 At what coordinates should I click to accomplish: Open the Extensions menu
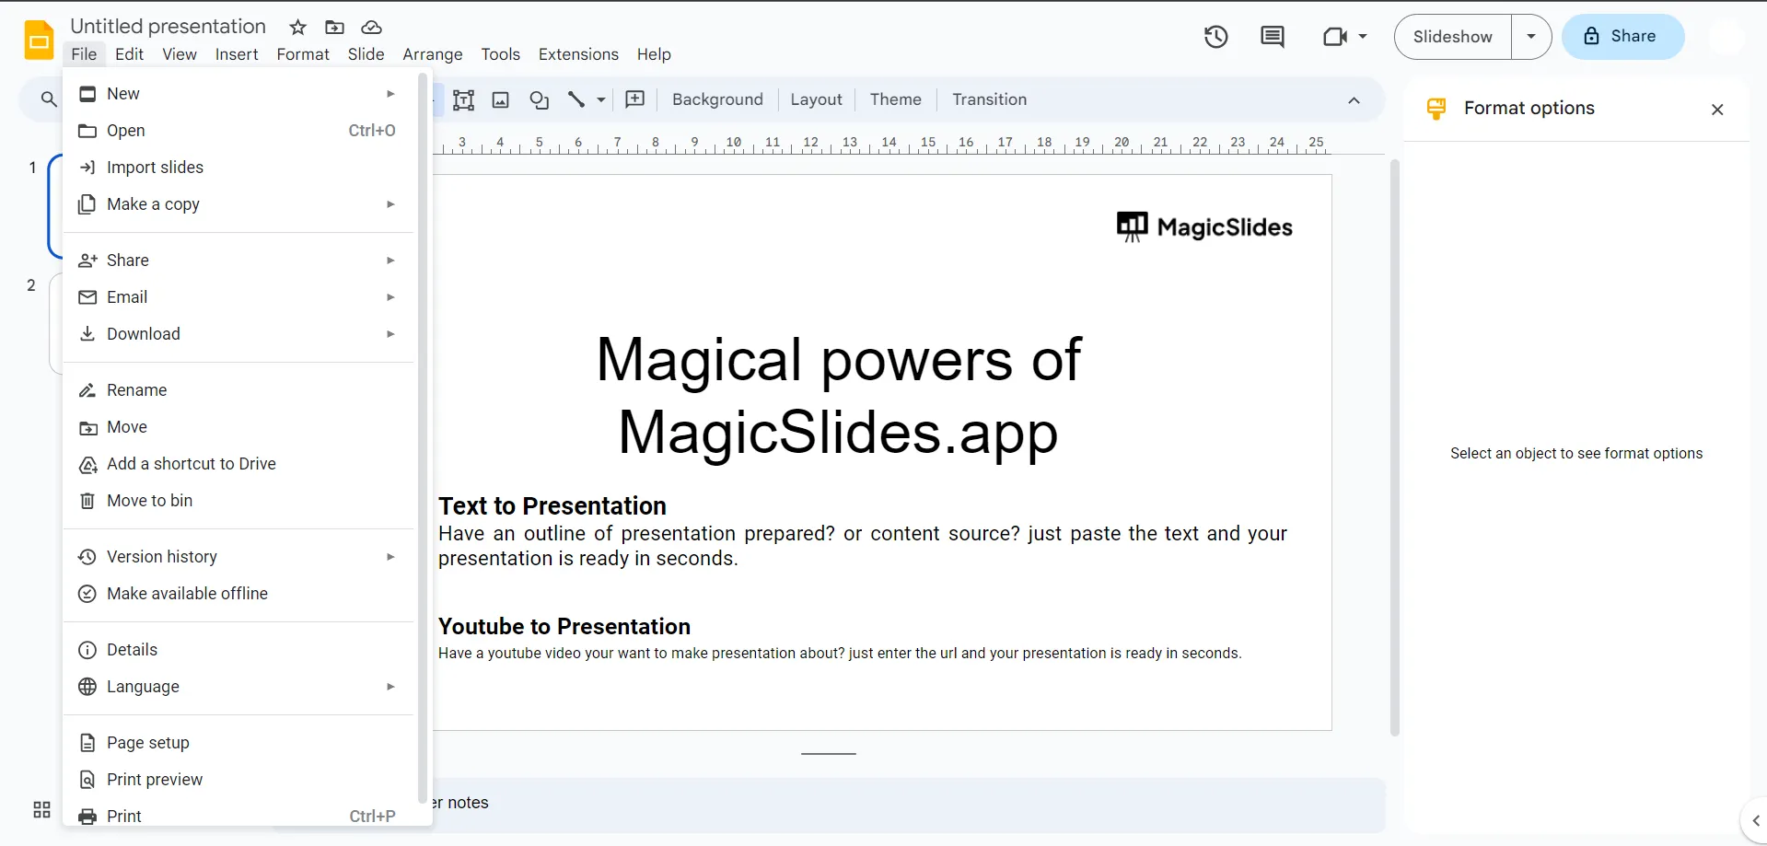[578, 54]
